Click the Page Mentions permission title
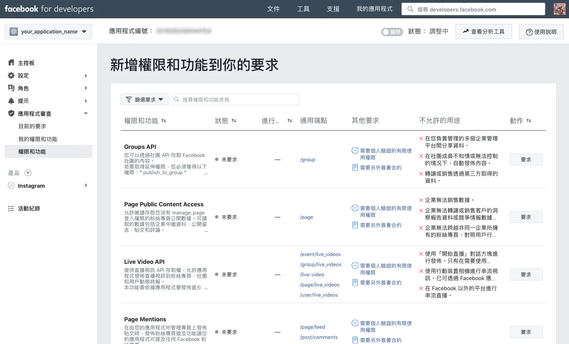Image resolution: width=569 pixels, height=344 pixels. pos(145,319)
